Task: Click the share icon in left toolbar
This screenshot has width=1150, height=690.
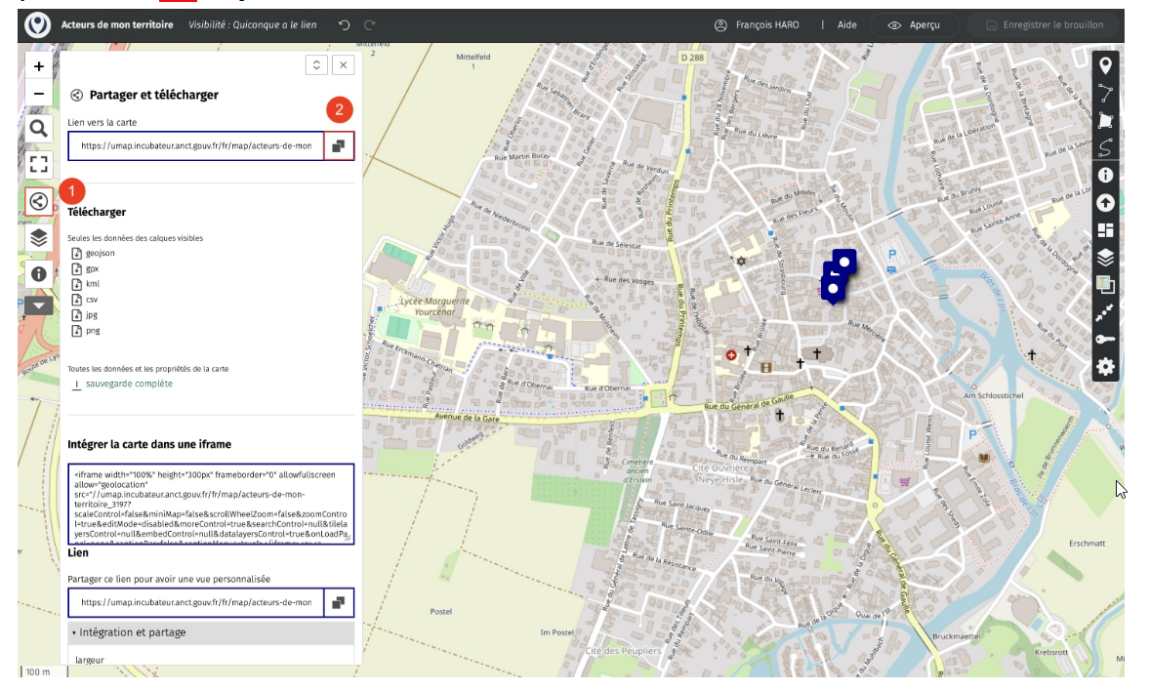Action: [x=38, y=202]
